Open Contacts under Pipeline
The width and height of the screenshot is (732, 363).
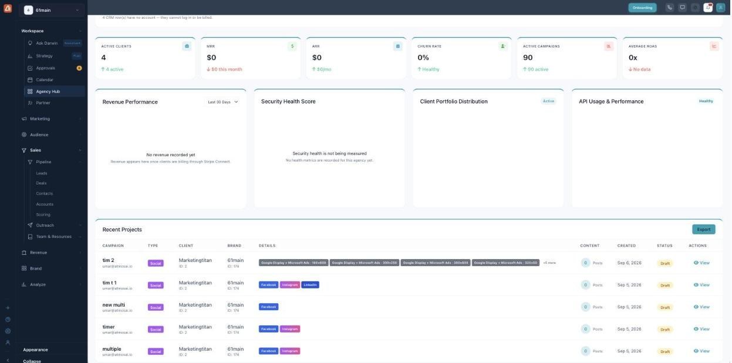(45, 193)
